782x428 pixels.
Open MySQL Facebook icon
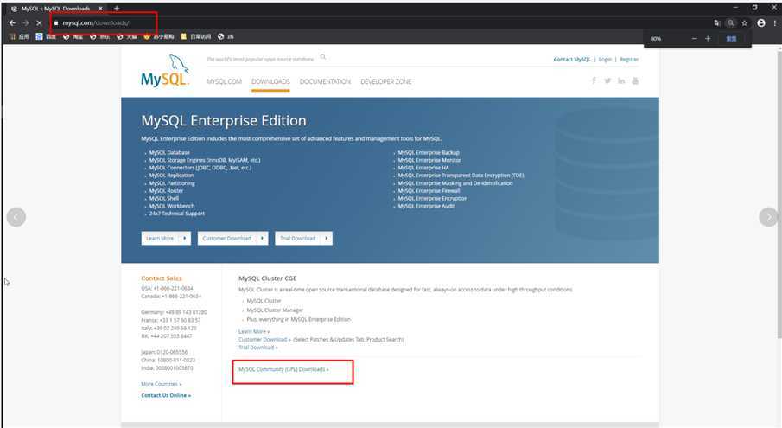point(594,80)
